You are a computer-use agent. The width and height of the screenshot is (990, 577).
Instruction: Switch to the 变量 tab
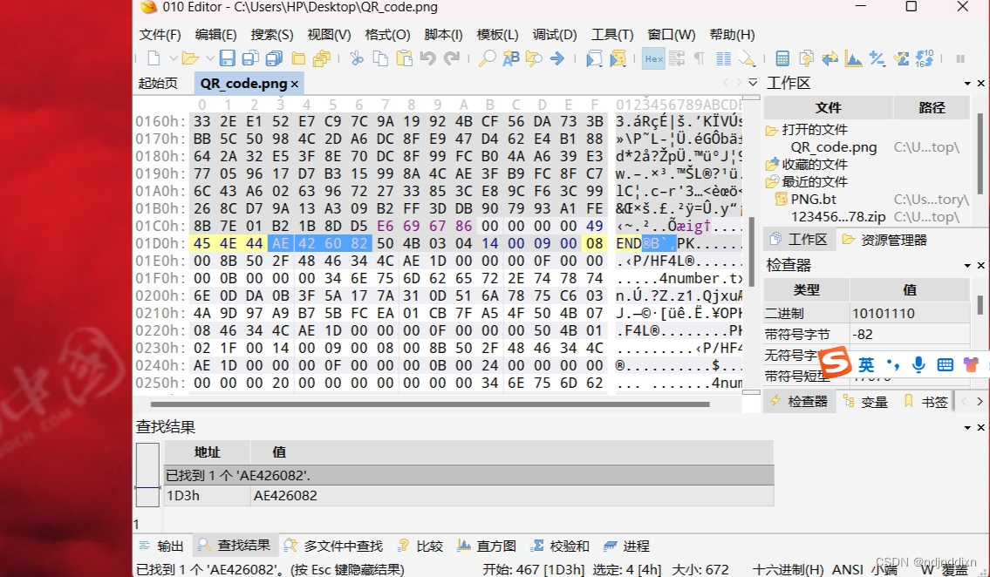tap(865, 402)
